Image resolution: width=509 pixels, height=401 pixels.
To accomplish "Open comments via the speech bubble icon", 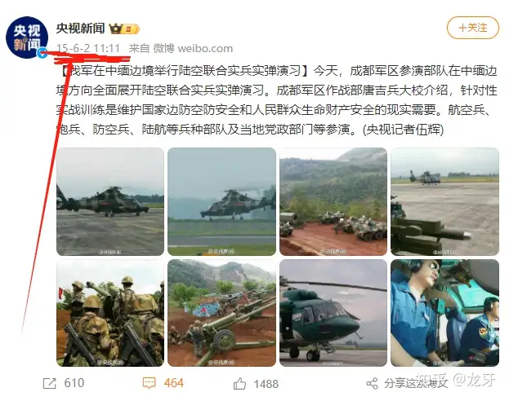I will tap(149, 383).
